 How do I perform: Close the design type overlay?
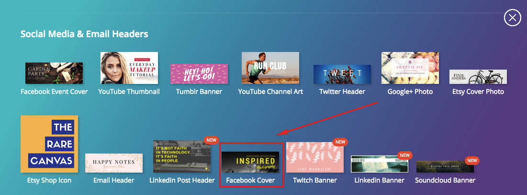512,18
